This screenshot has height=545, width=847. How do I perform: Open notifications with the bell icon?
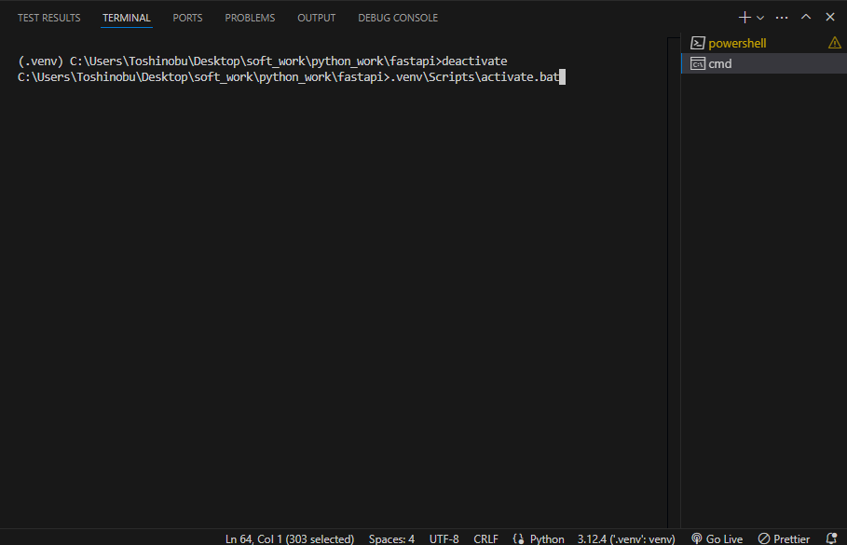(831, 538)
